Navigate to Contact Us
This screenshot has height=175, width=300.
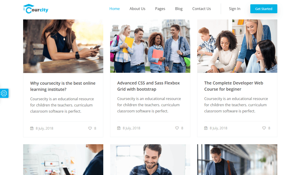(x=201, y=9)
